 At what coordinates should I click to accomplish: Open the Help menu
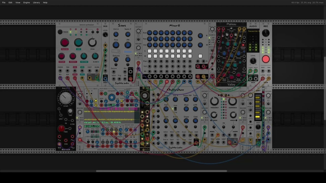(x=45, y=3)
